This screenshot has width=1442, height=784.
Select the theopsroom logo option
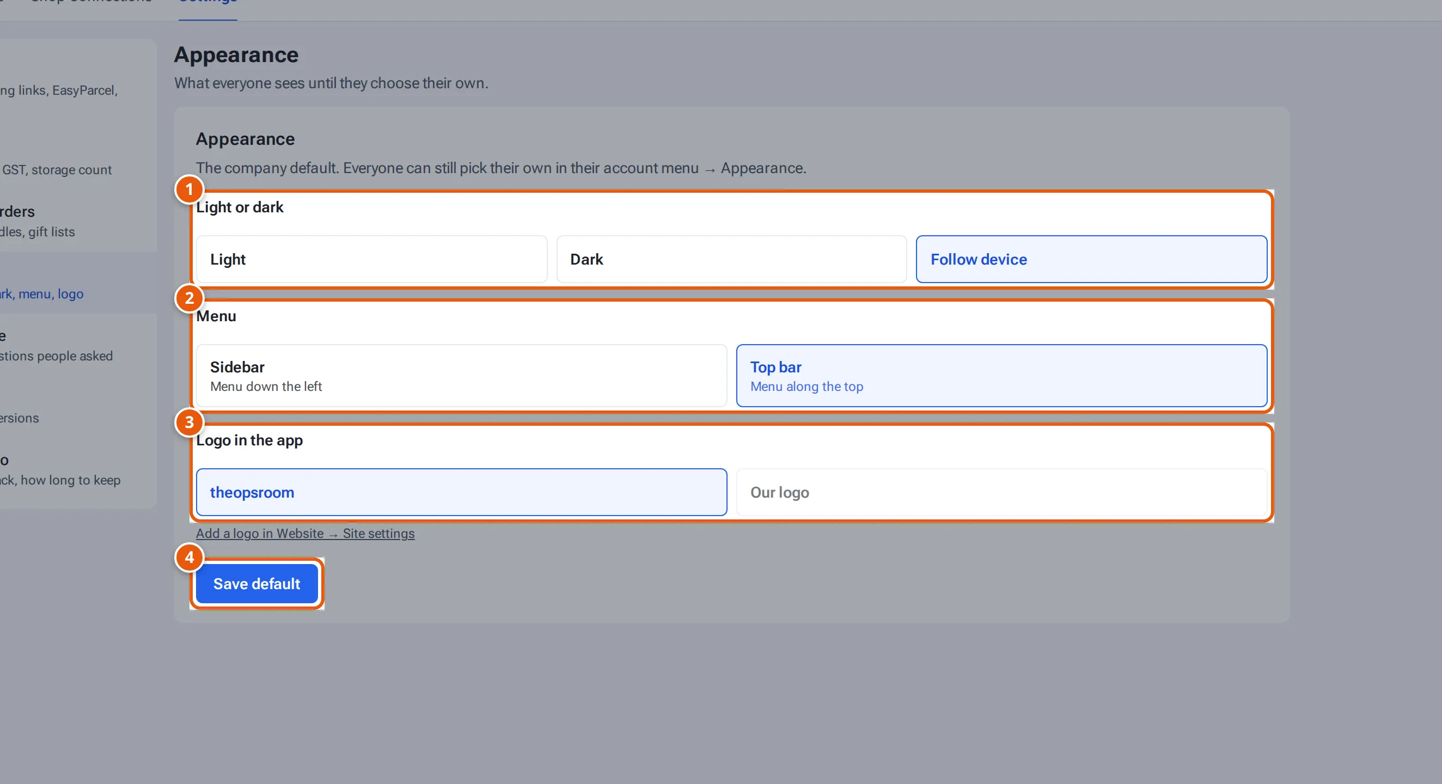[x=461, y=492]
